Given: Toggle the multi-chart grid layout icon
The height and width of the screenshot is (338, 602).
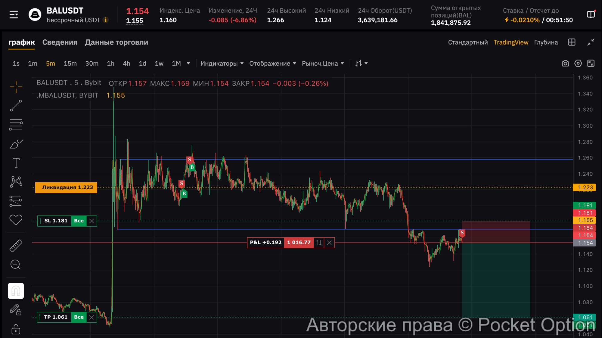Looking at the screenshot, I should click(572, 42).
